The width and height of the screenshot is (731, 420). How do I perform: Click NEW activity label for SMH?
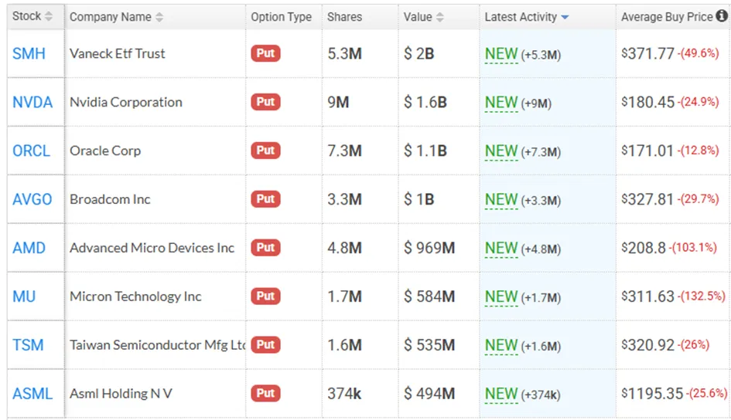coord(501,54)
